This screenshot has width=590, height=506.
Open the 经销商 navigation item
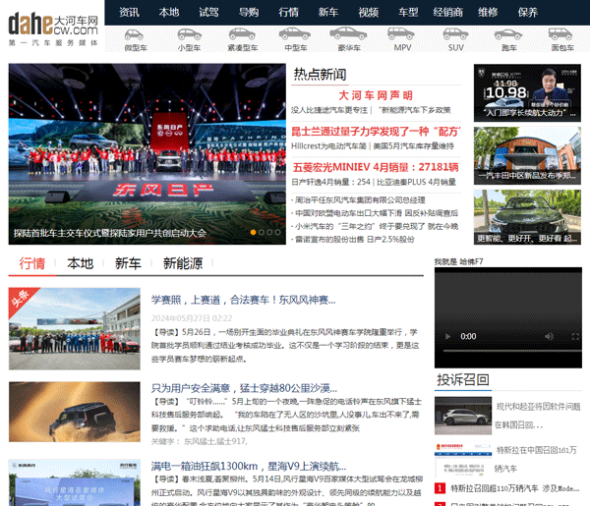pyautogui.click(x=447, y=13)
